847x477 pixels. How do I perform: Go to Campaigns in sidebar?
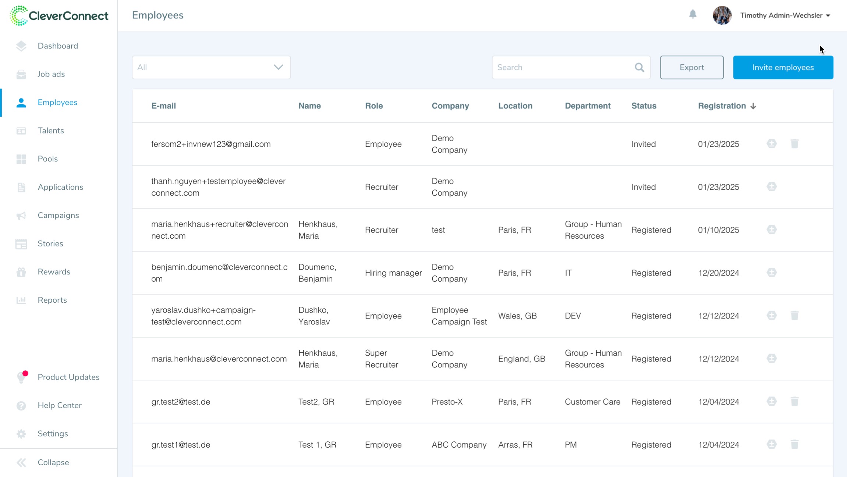click(x=58, y=215)
